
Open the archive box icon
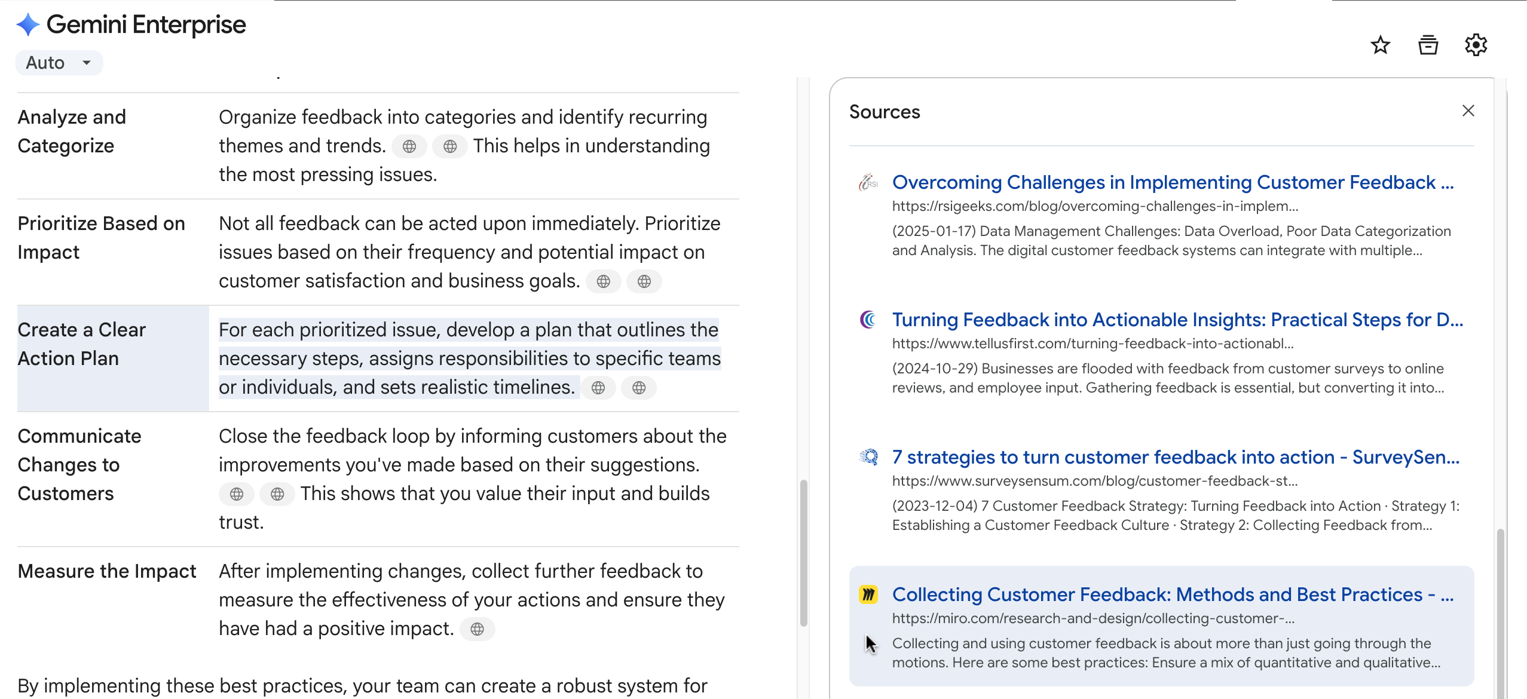(x=1428, y=45)
